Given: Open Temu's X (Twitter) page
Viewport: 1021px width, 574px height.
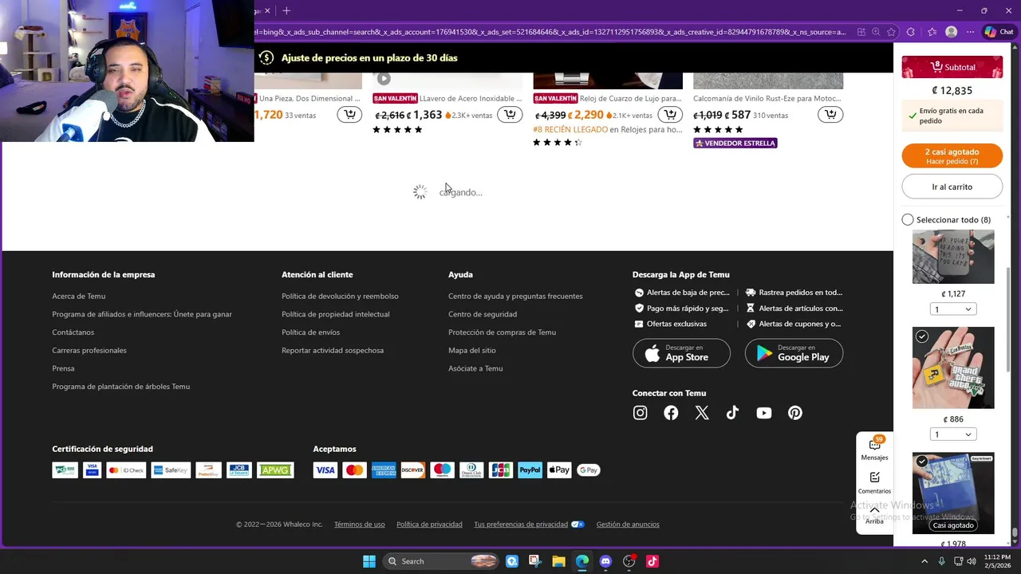Looking at the screenshot, I should point(702,413).
